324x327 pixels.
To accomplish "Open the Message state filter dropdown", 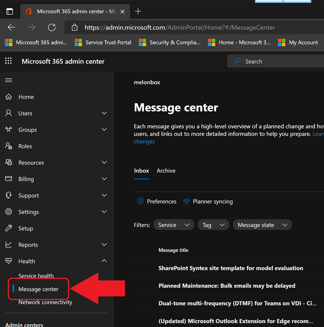I will pyautogui.click(x=262, y=225).
